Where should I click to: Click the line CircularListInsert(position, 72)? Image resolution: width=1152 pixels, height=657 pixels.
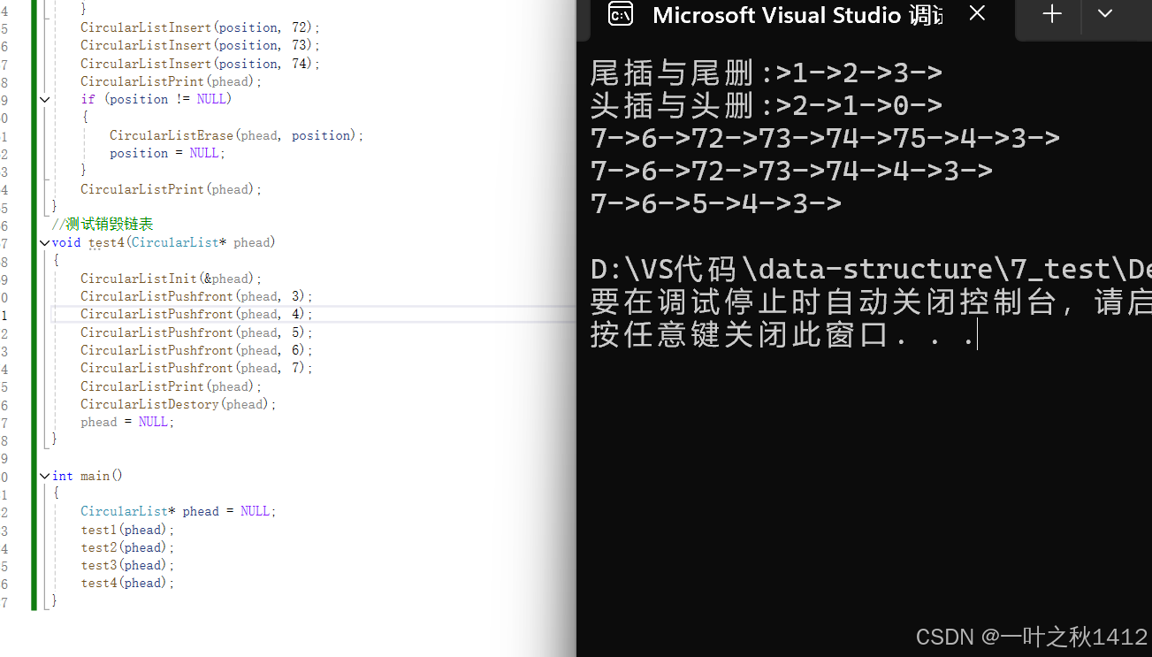click(x=201, y=27)
